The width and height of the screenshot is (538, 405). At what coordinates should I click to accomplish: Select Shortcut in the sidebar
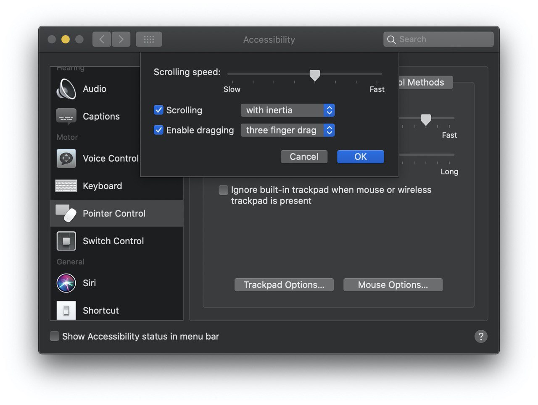[x=116, y=311]
